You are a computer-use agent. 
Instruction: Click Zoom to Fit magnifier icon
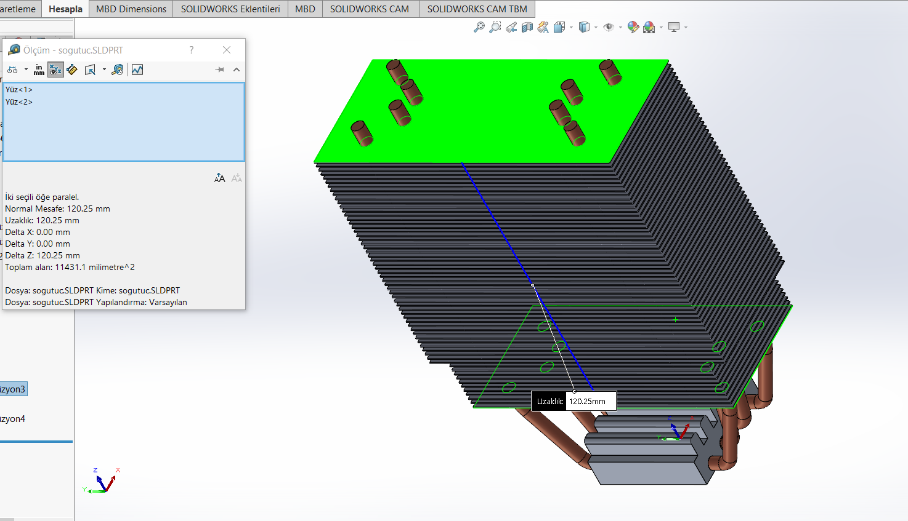coord(479,27)
